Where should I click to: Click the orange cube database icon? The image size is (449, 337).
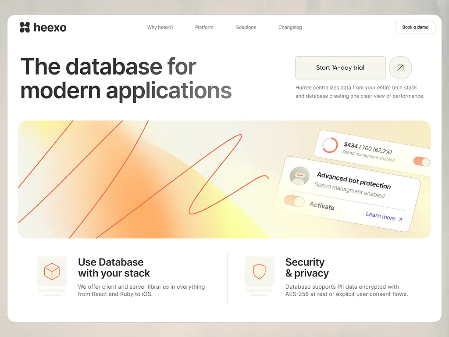pos(52,272)
